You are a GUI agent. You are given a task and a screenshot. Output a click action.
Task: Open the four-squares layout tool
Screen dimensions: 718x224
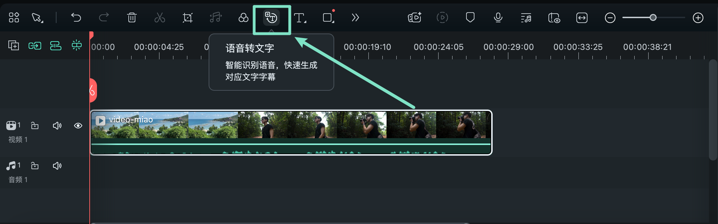pyautogui.click(x=14, y=17)
